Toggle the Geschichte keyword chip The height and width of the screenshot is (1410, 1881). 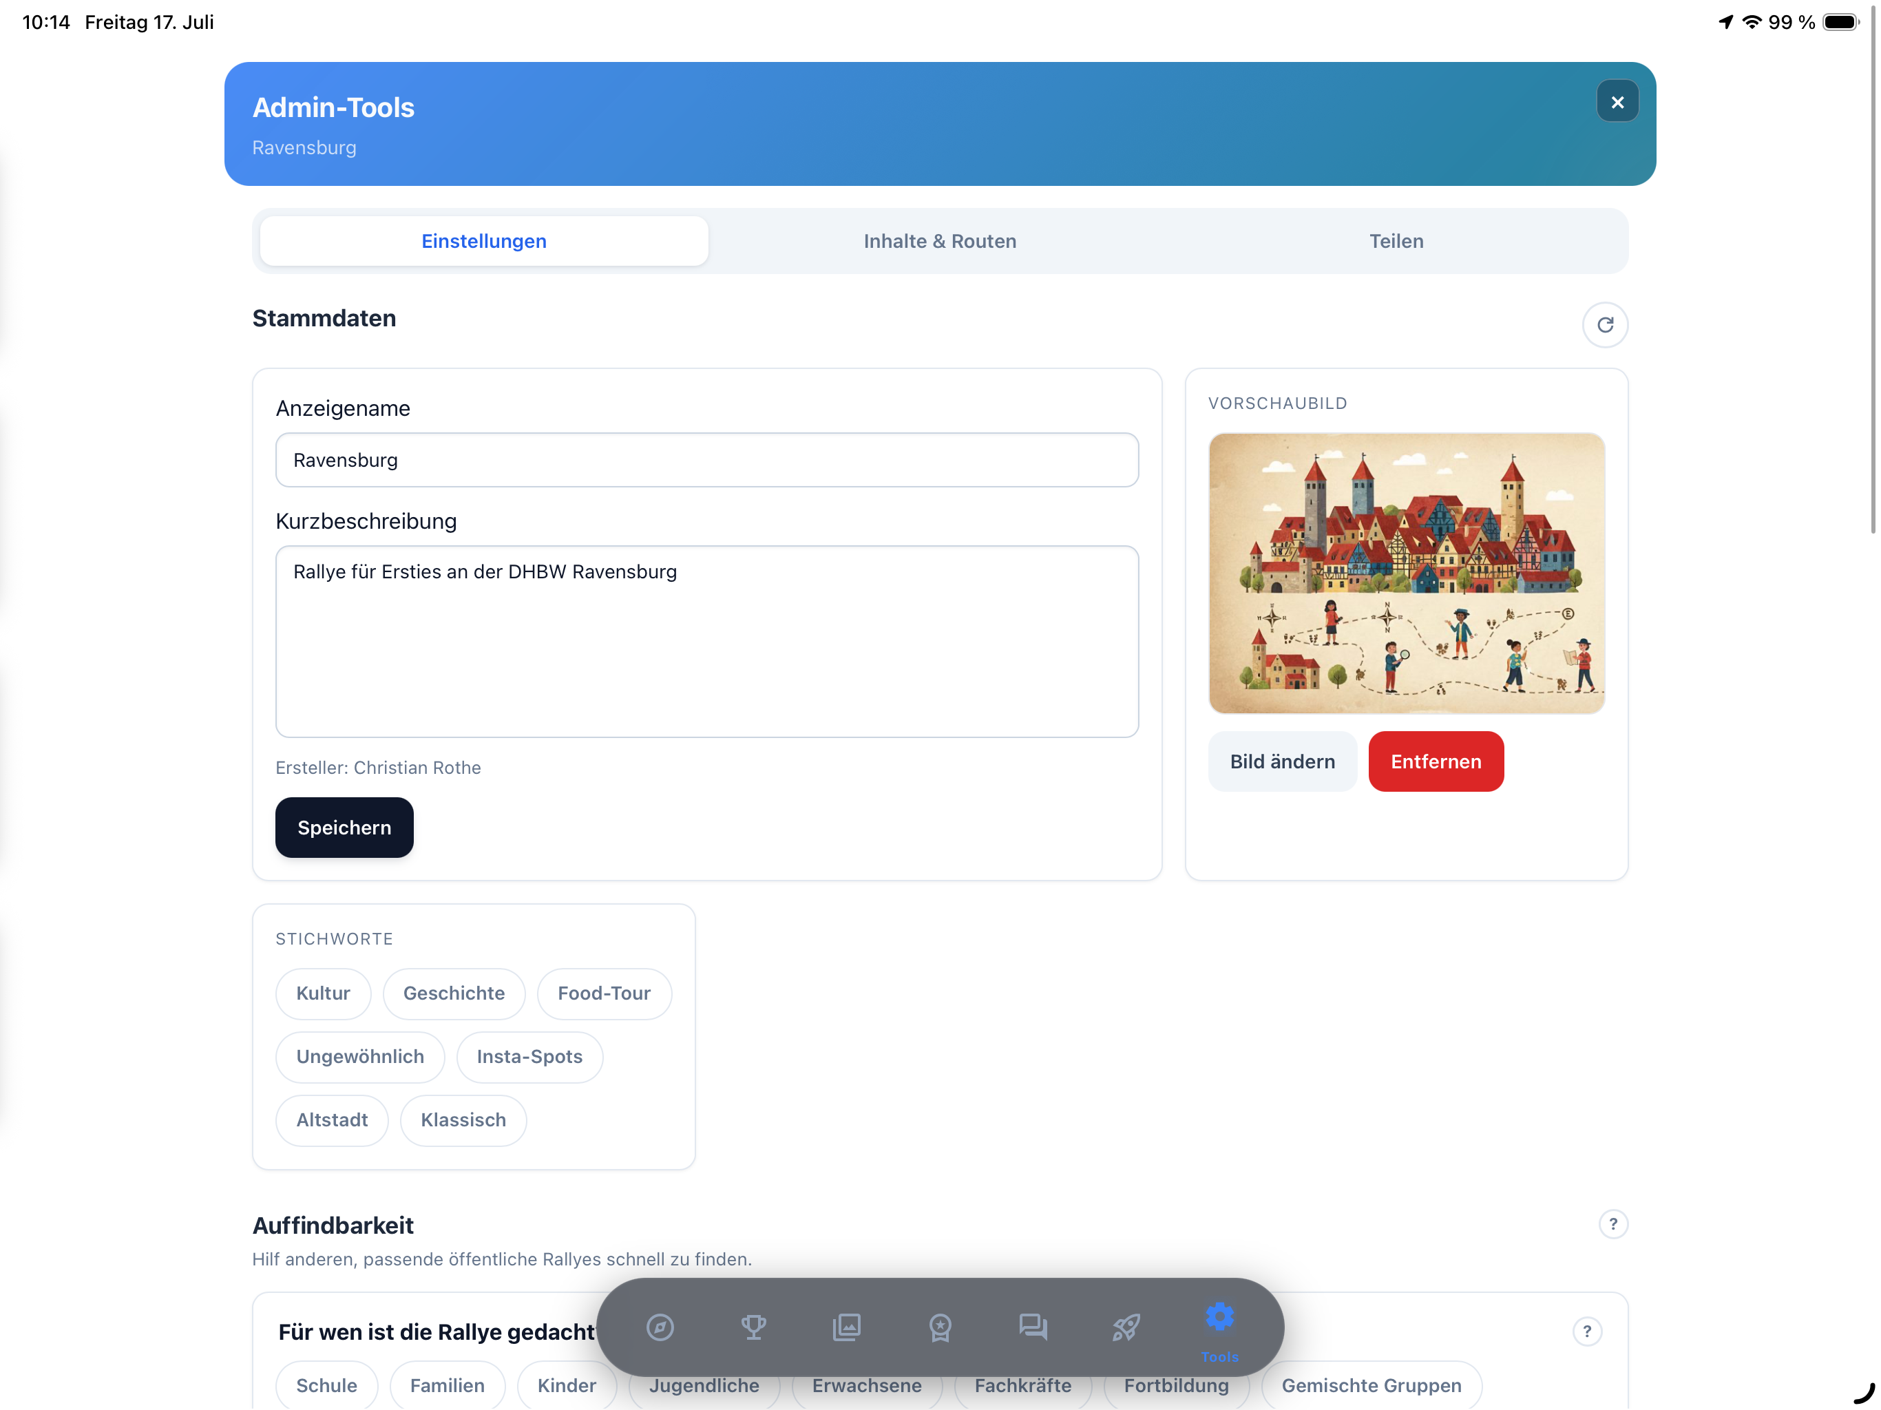[453, 993]
